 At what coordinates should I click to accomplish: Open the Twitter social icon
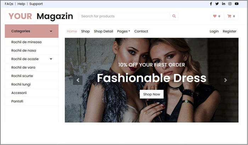pos(217,4)
